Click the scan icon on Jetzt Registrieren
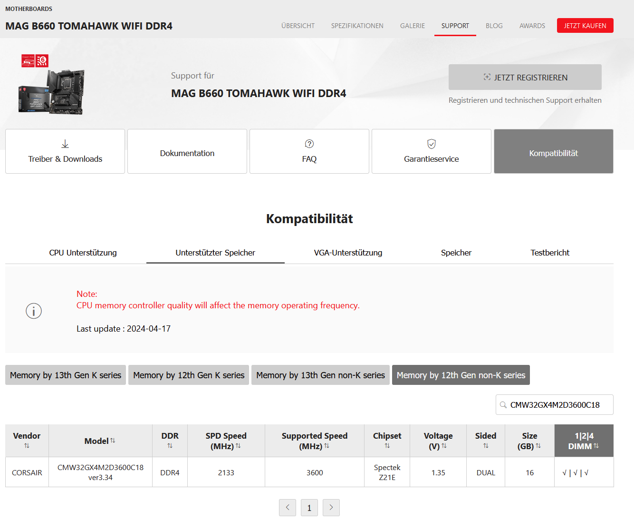 pos(487,77)
